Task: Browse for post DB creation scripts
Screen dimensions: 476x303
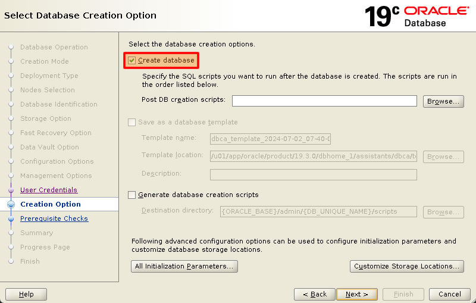Action: [x=443, y=101]
